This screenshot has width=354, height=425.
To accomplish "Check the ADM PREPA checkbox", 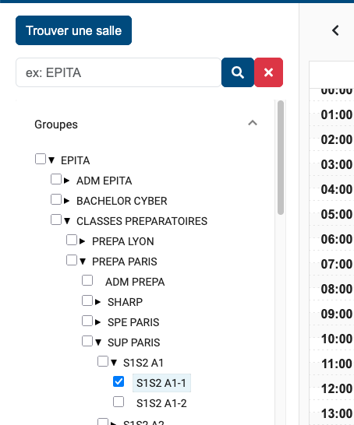I will [x=87, y=280].
